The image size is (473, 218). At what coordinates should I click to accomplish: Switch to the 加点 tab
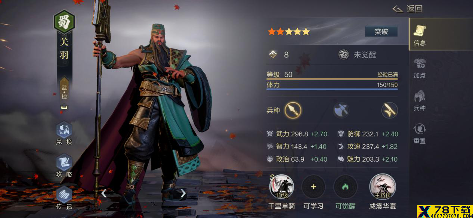[420, 67]
